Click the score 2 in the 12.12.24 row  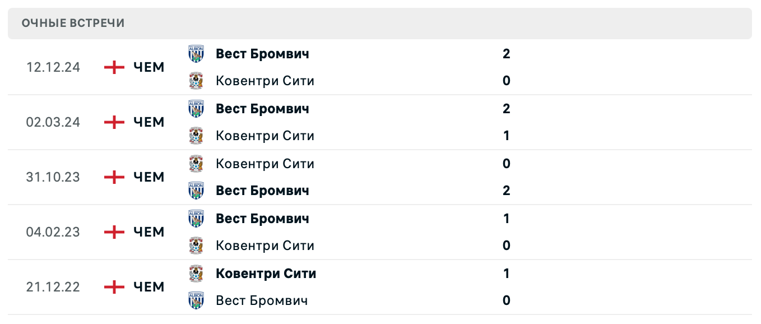[507, 53]
